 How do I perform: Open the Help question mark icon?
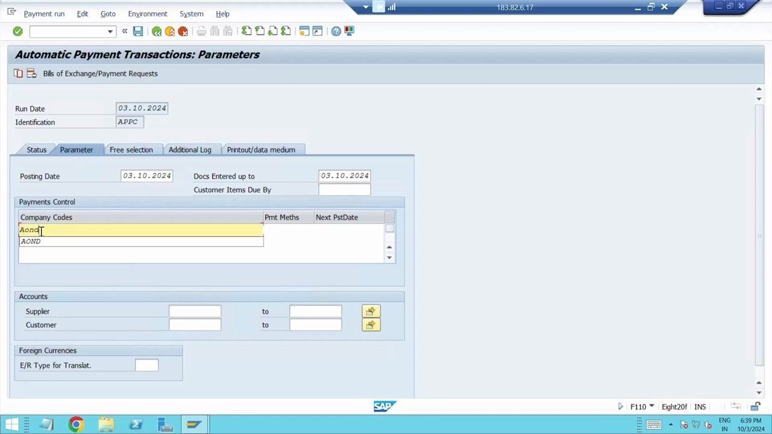coord(336,31)
